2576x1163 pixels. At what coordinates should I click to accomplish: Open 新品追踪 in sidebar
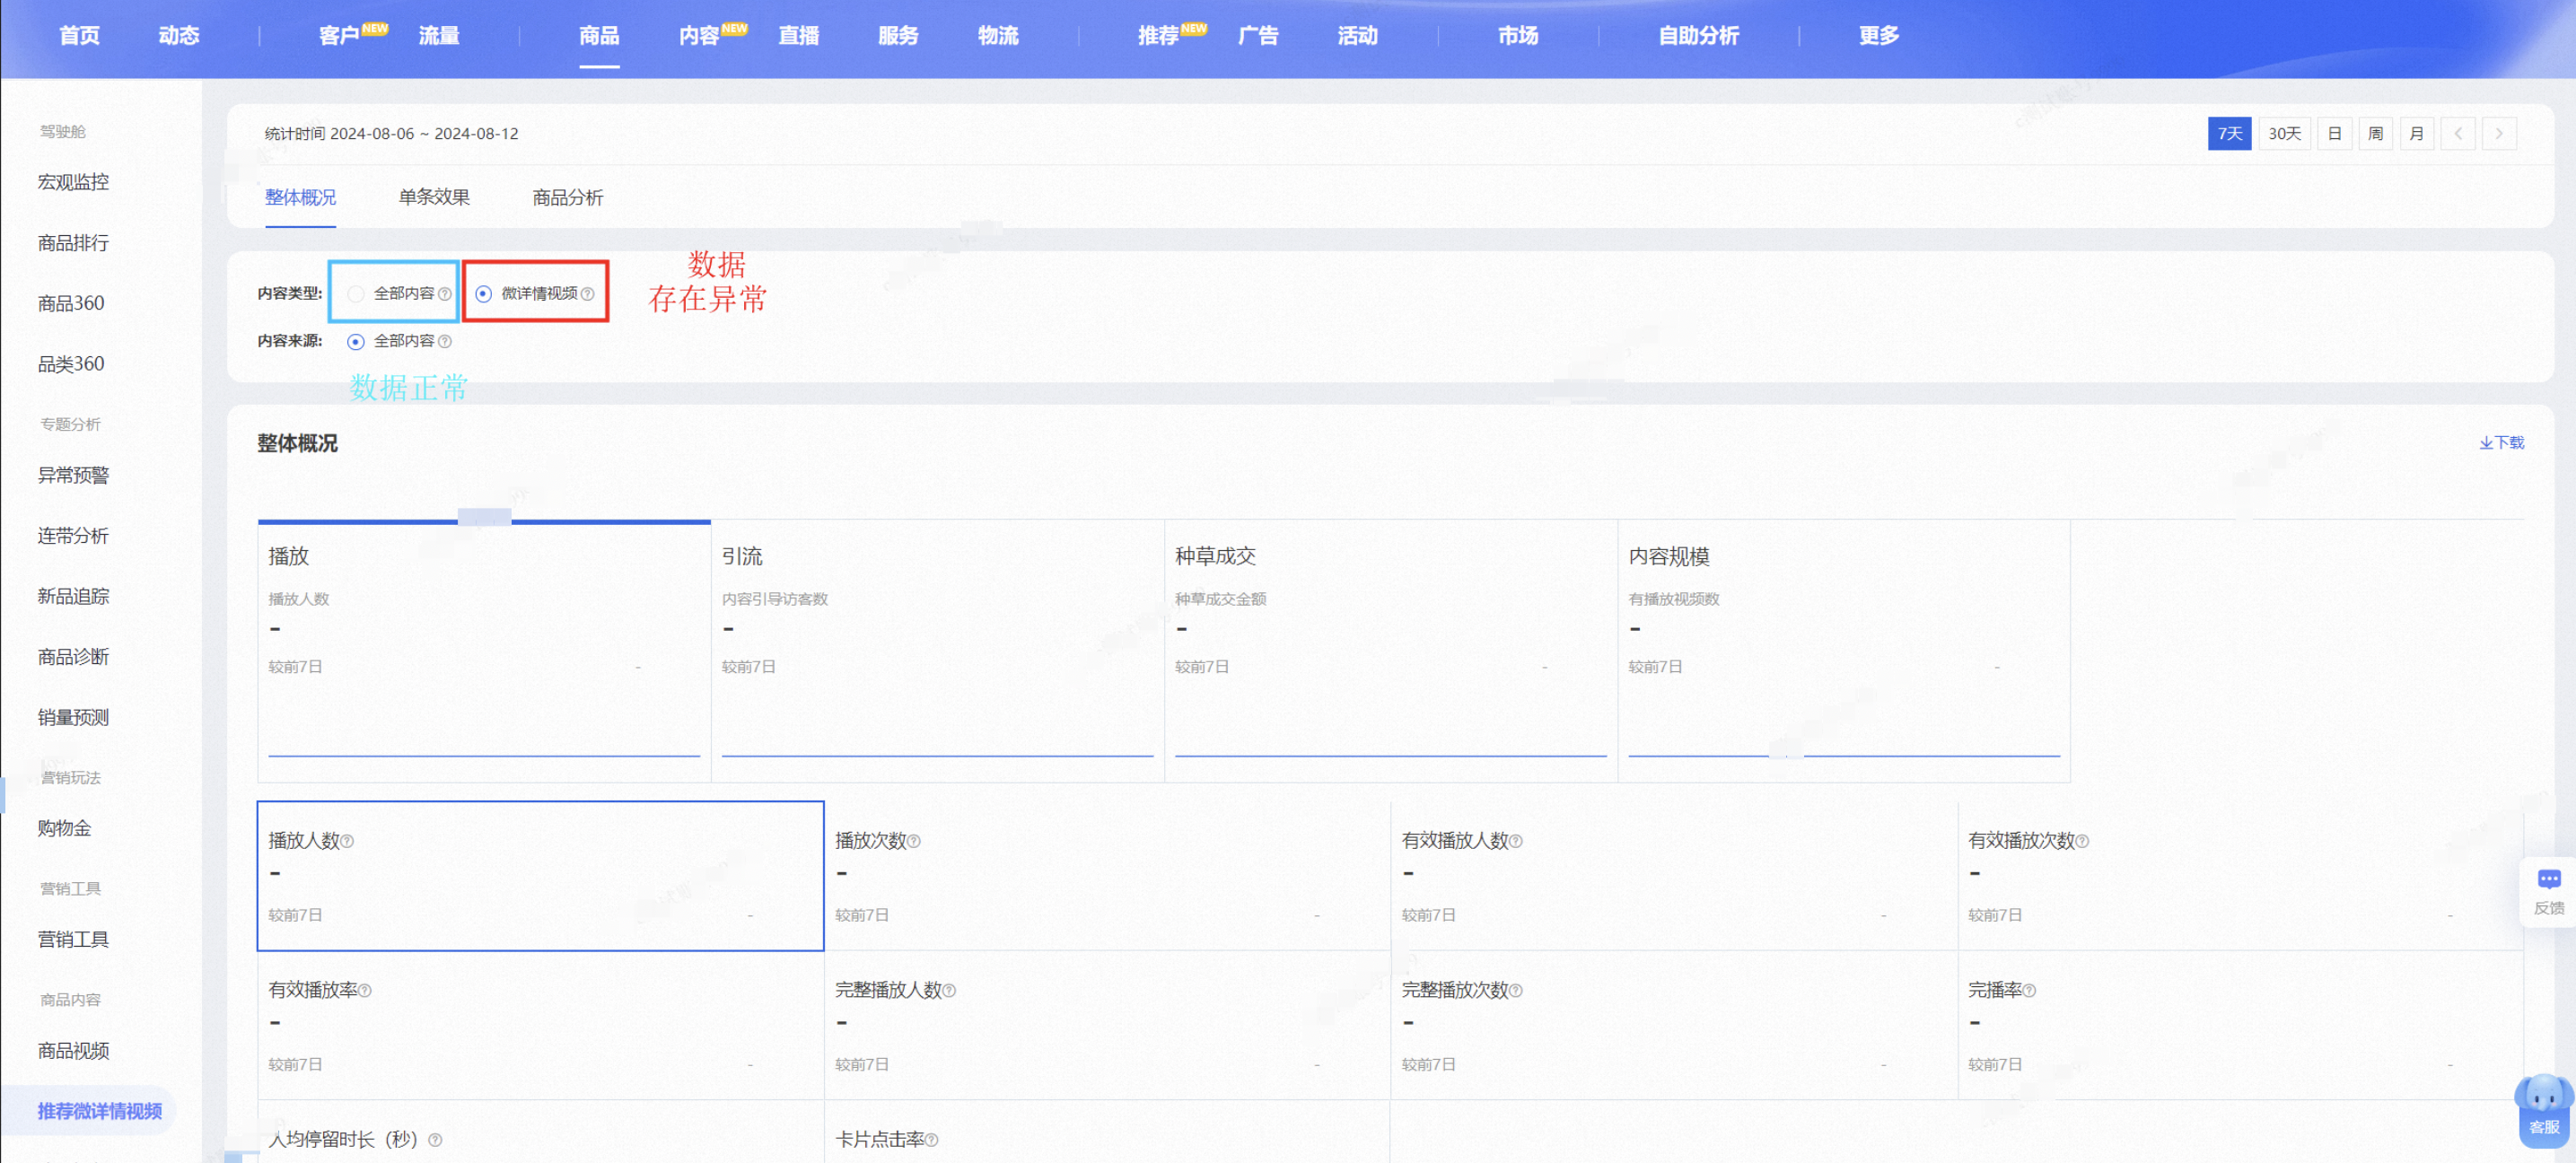(73, 596)
